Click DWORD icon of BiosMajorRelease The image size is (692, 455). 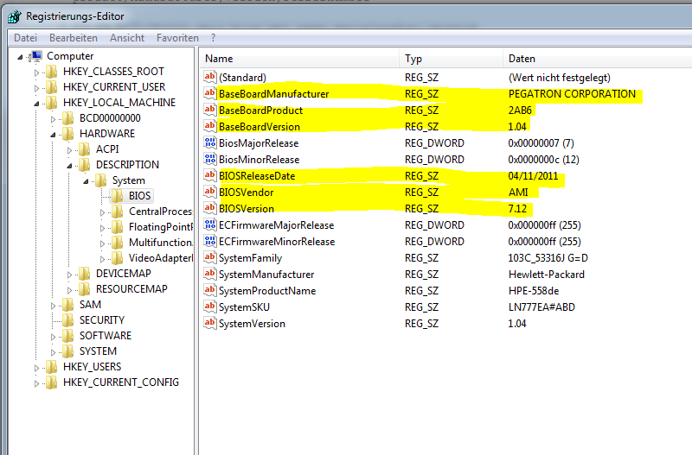click(x=209, y=142)
